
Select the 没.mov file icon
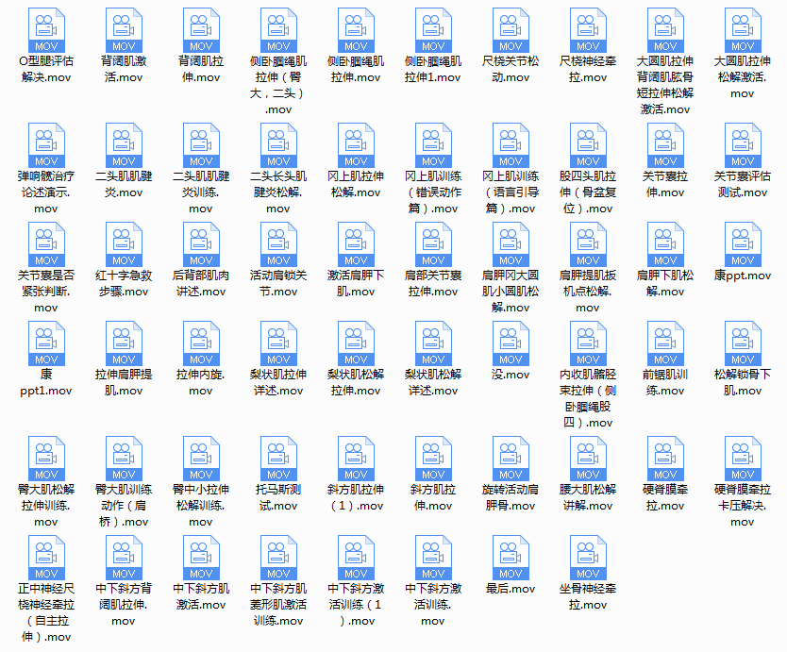coord(511,343)
